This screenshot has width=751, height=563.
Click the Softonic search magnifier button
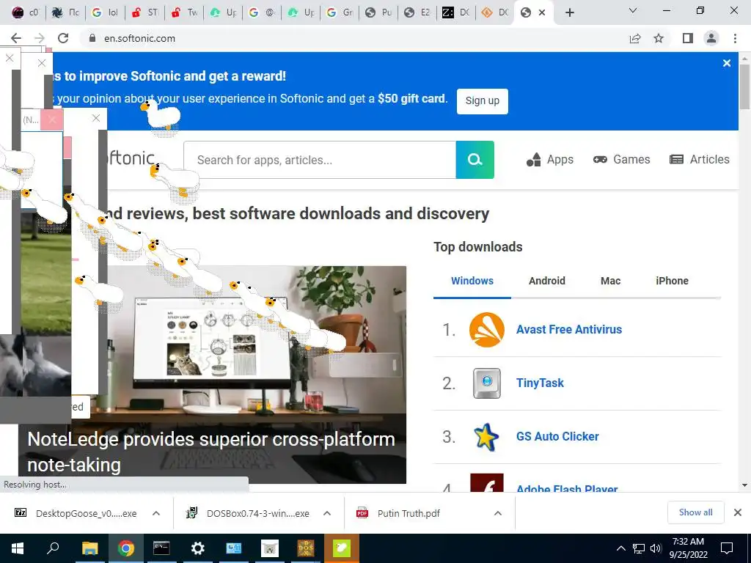(475, 159)
